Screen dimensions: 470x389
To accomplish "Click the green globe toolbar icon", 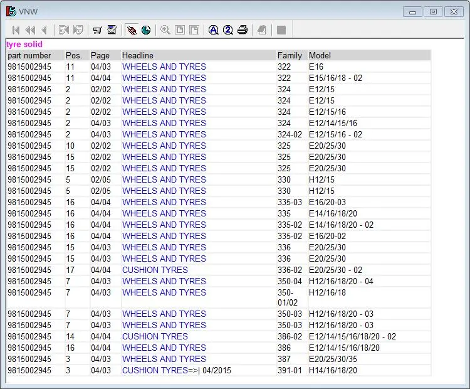I will point(146,30).
